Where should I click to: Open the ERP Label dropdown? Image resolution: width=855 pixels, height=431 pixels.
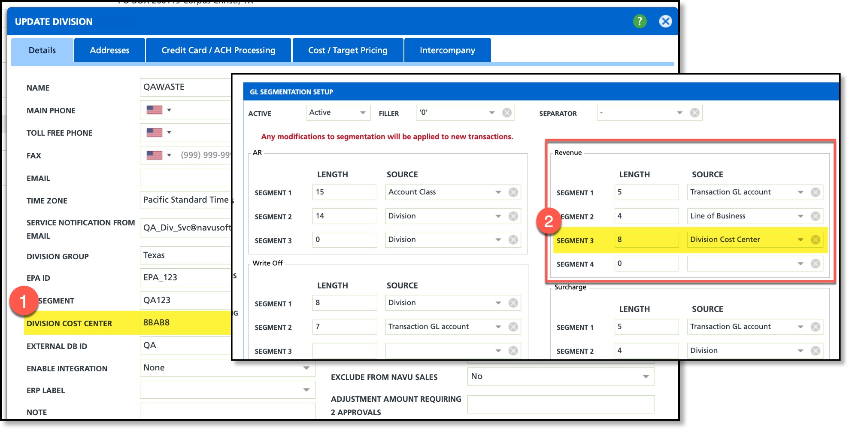306,390
